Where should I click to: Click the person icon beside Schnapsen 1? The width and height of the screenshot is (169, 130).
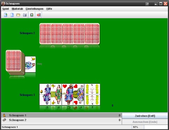tap(4, 115)
